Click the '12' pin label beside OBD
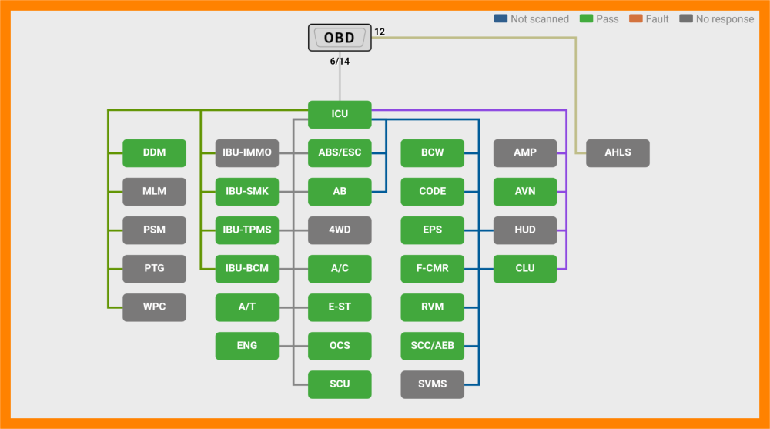The height and width of the screenshot is (429, 770). coord(380,32)
